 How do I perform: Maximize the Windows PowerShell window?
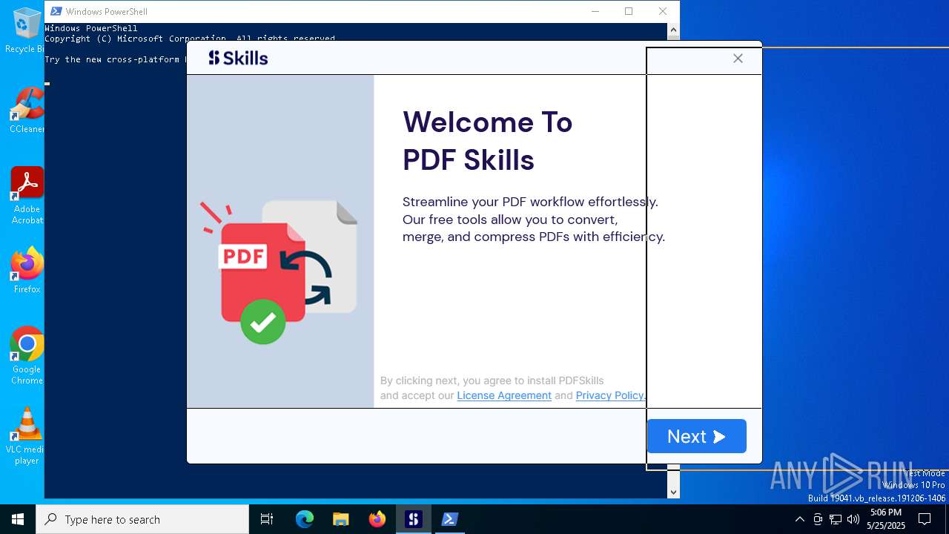(x=629, y=11)
